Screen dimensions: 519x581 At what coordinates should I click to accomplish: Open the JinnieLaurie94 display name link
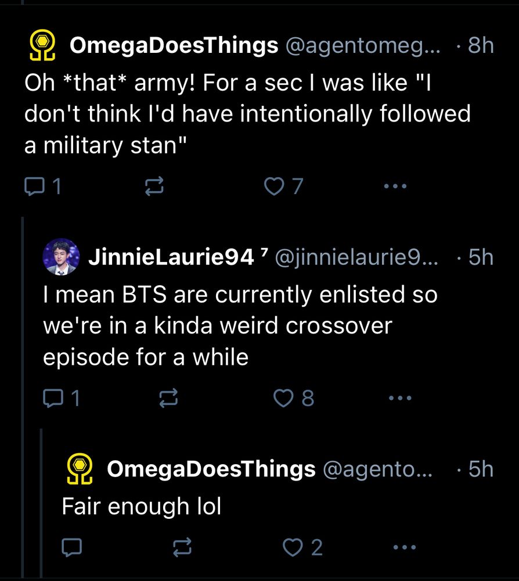[x=171, y=257]
